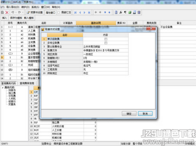Click the paste clipboard icon at toolbar start
This screenshot has height=146, width=196.
click(2, 13)
